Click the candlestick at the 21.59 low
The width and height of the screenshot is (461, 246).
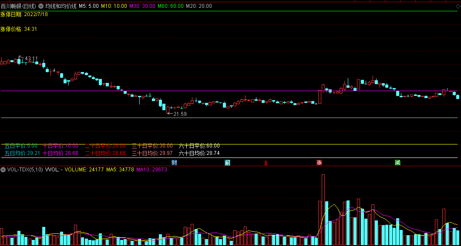(x=168, y=110)
